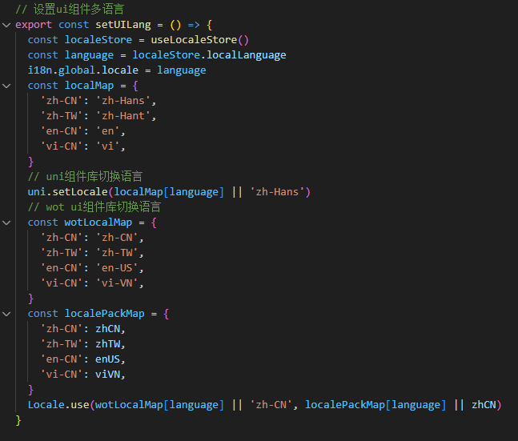Collapse the localePackMap object fold chevron
The height and width of the screenshot is (441, 518).
(x=6, y=314)
